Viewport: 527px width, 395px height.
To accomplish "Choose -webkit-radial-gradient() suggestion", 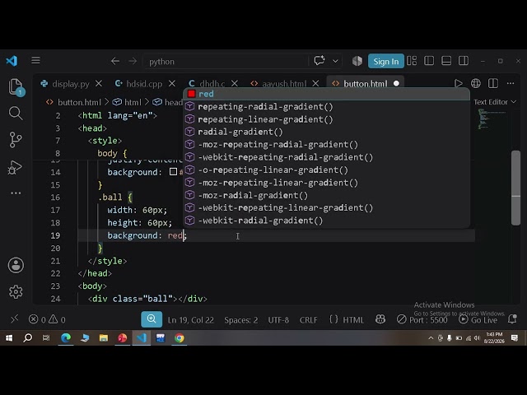I will click(326, 221).
